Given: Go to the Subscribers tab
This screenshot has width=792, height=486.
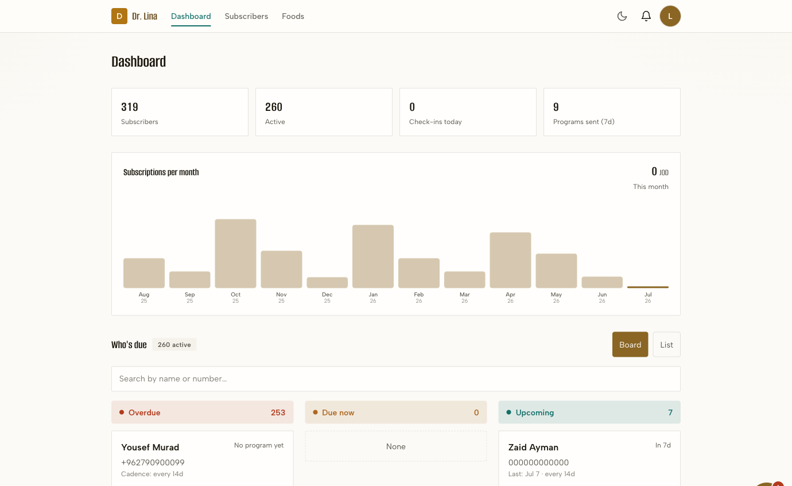Looking at the screenshot, I should pos(246,16).
